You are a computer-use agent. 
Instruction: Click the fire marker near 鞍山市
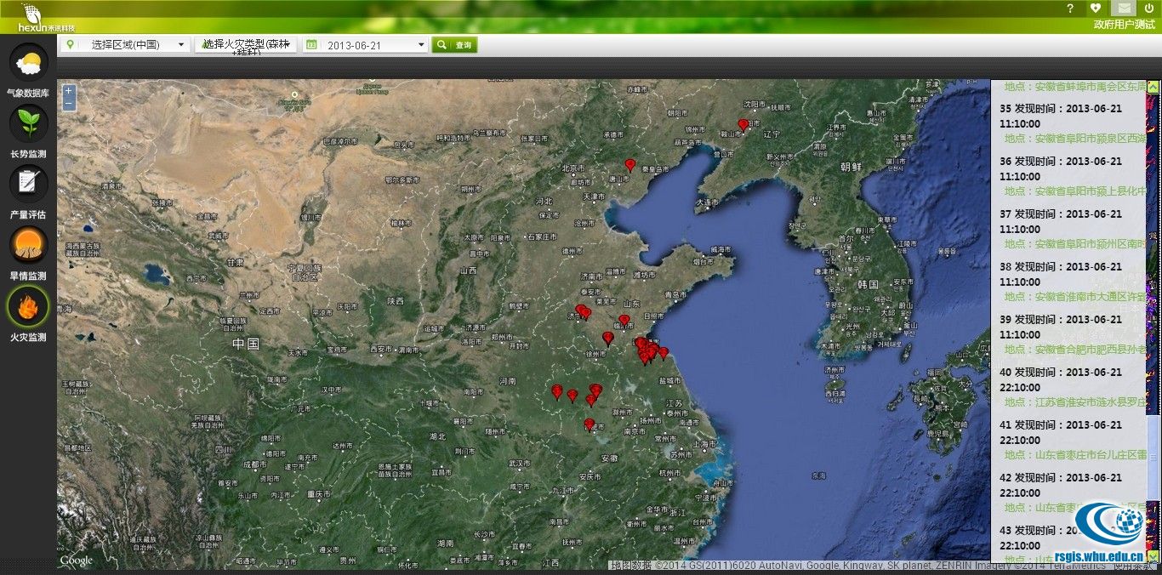743,125
